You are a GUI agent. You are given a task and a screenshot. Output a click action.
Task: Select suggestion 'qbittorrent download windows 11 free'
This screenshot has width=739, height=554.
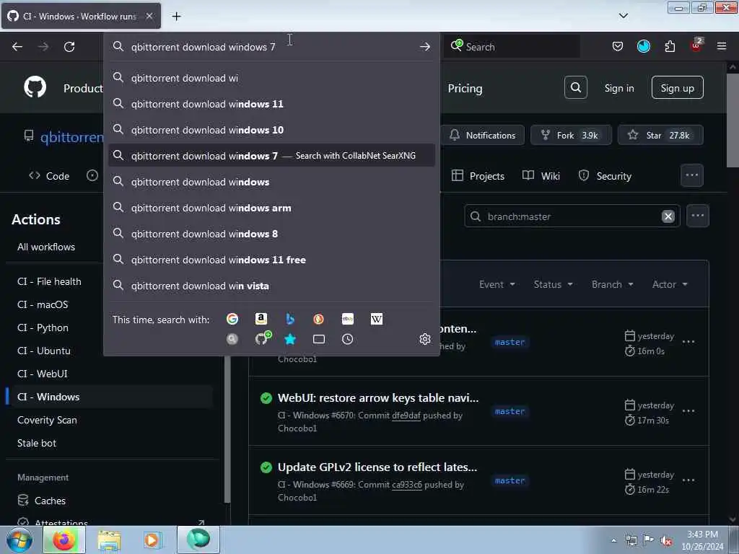[x=271, y=260]
